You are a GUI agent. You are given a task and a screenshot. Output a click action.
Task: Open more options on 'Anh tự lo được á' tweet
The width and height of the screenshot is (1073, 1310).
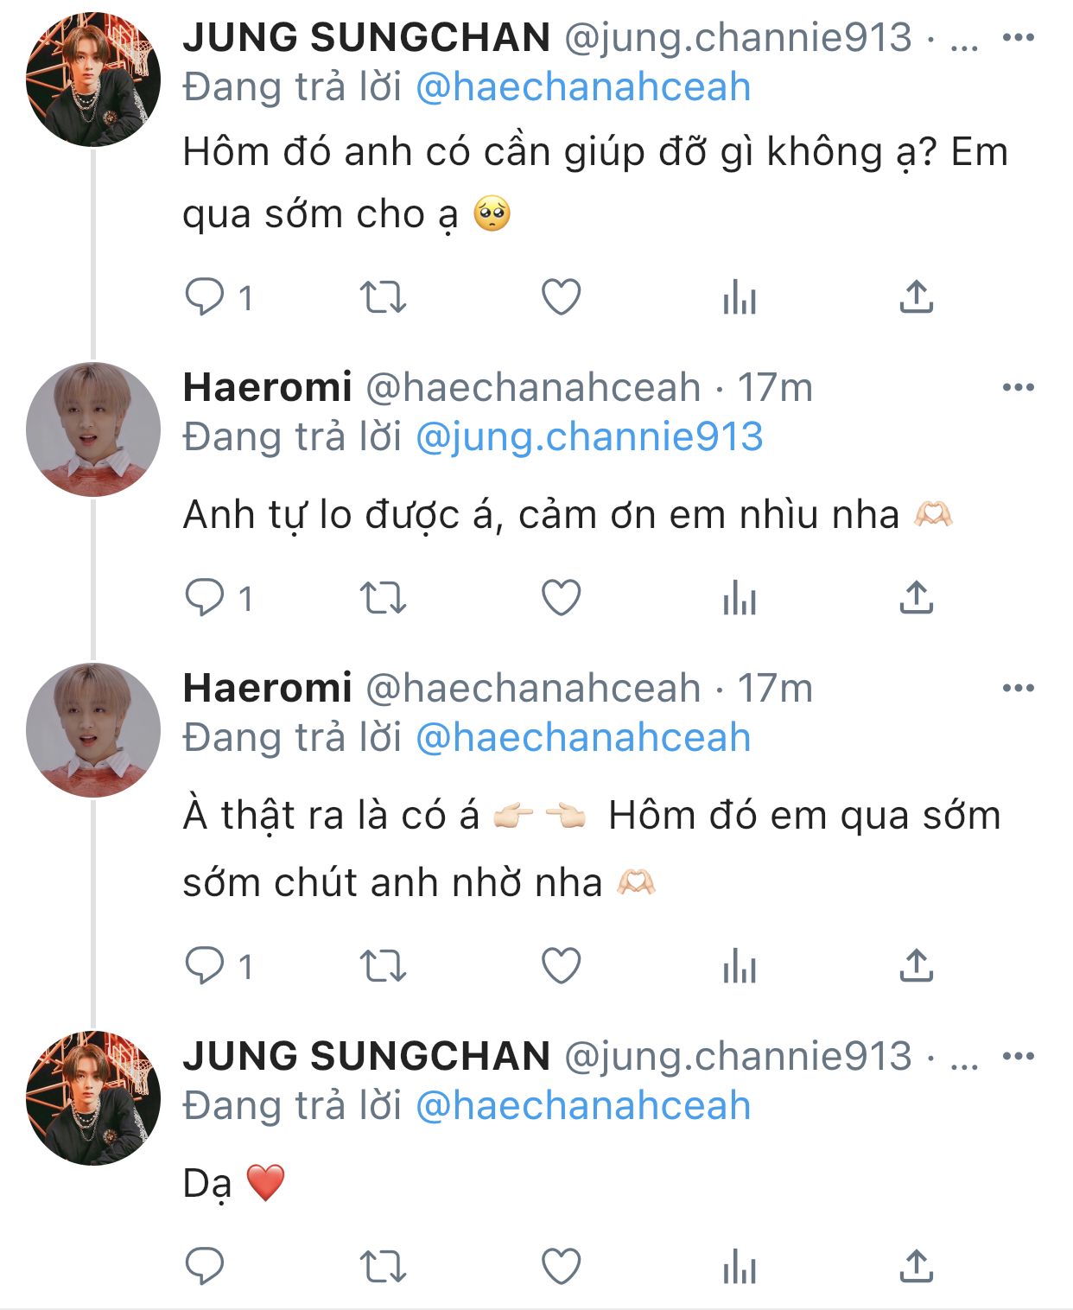[x=1018, y=387]
